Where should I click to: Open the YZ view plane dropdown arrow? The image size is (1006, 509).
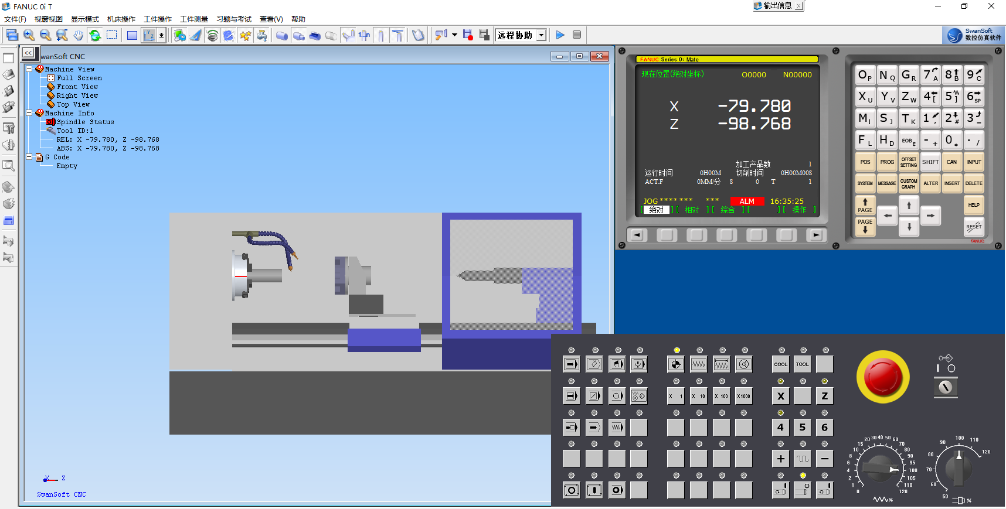click(x=161, y=35)
